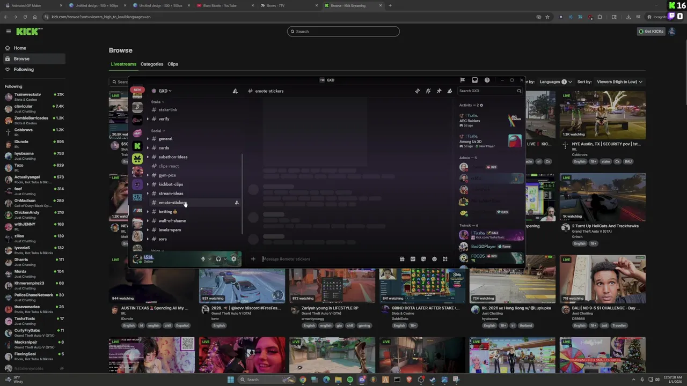This screenshot has width=687, height=386.
Task: Expand arrow beside subathon-ideas channel
Action: [148, 157]
